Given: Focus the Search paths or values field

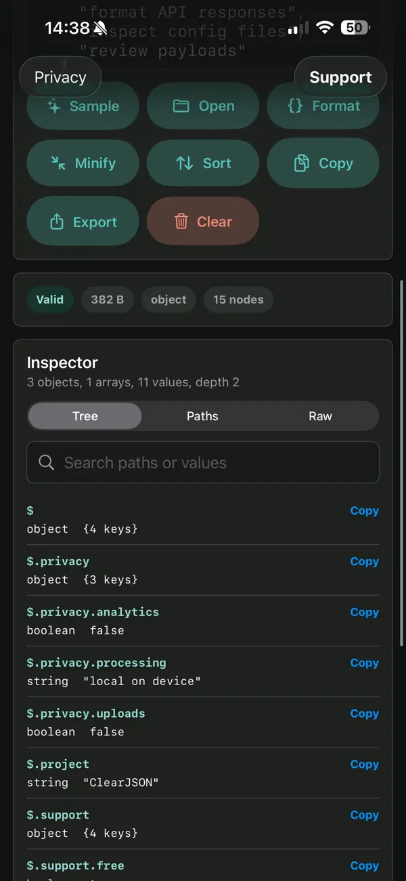Looking at the screenshot, I should [x=203, y=463].
